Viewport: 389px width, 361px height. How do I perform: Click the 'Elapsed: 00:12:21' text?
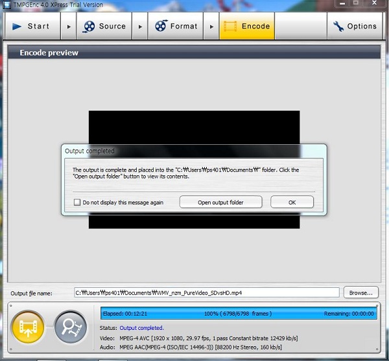(124, 314)
